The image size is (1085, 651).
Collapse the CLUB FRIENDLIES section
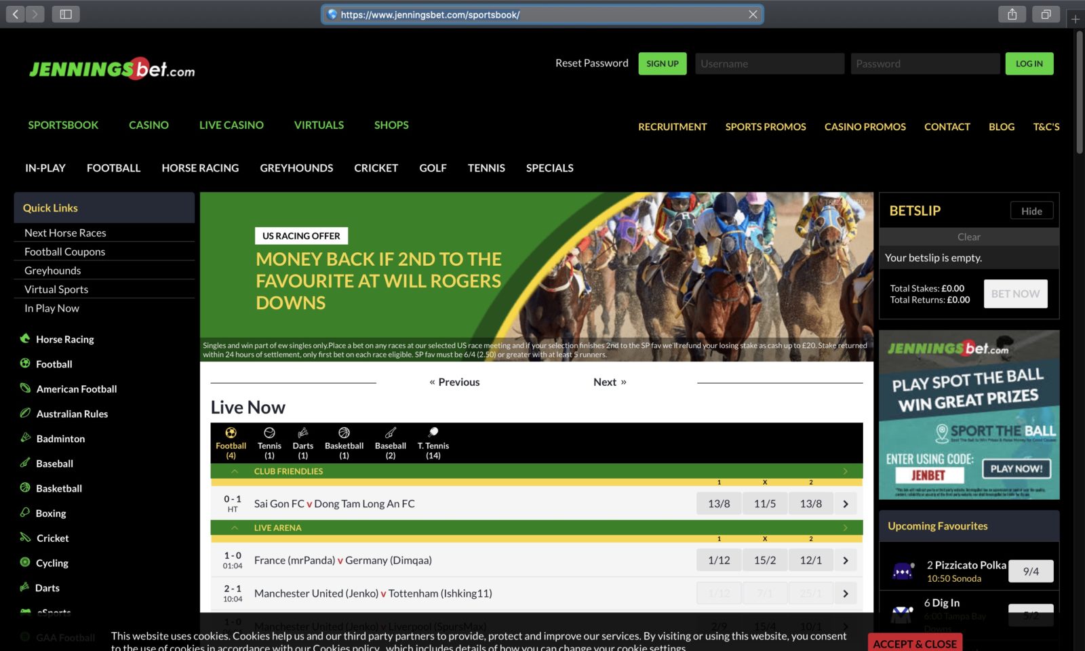coord(233,471)
